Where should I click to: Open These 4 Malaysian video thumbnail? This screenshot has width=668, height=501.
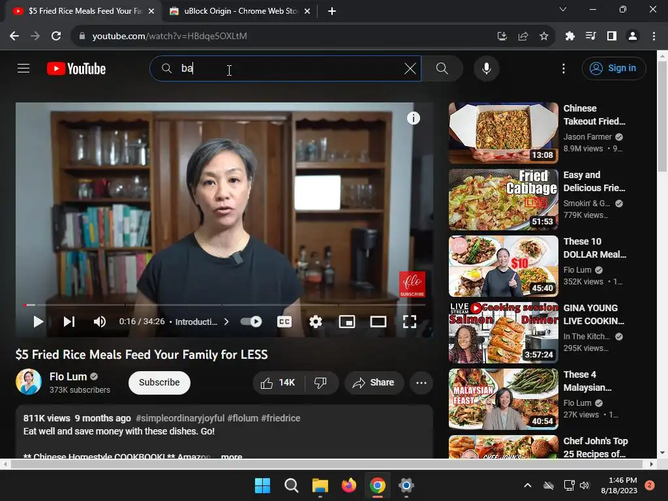click(x=503, y=399)
